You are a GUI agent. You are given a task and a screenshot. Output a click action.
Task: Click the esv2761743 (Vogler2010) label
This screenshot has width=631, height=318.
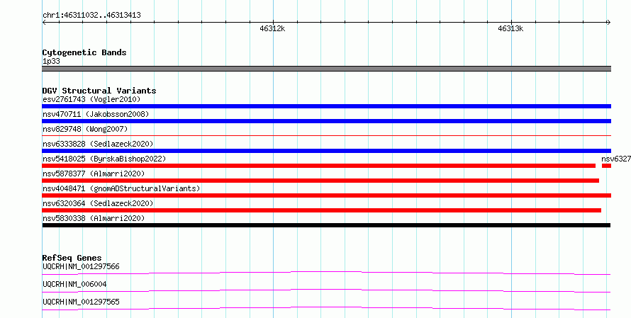(91, 99)
